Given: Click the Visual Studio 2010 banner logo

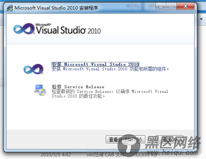Looking at the screenshot, I should click(57, 29).
